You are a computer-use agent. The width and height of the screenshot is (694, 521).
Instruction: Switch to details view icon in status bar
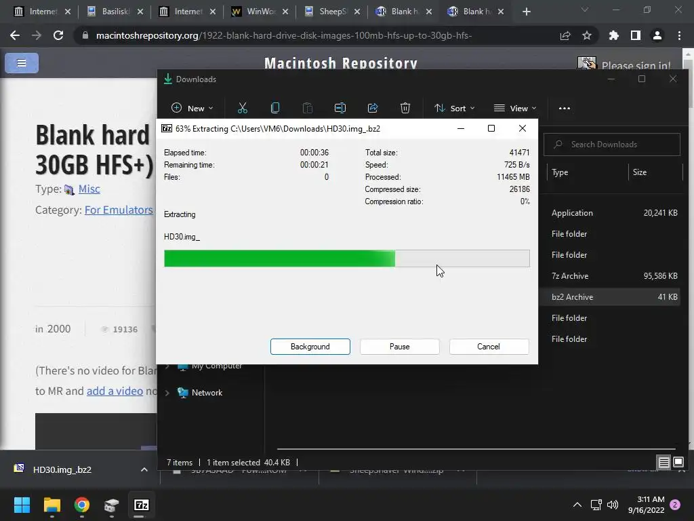(x=664, y=463)
